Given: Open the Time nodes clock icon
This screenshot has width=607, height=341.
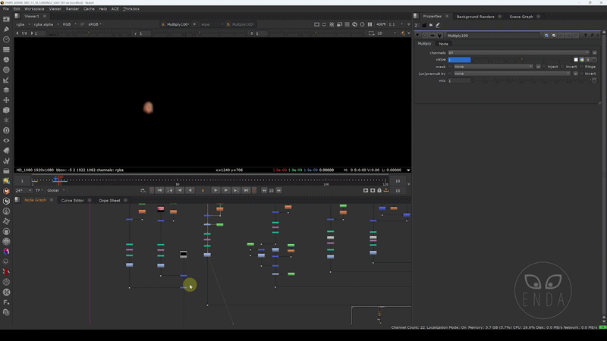Looking at the screenshot, I should pyautogui.click(x=6, y=39).
